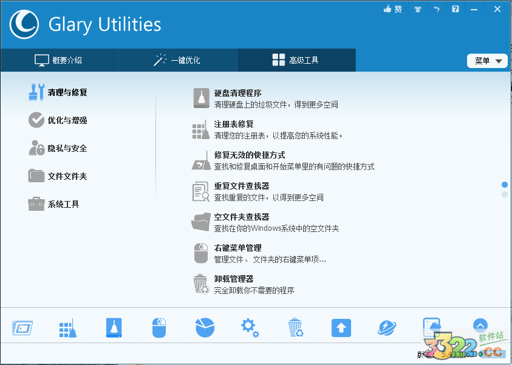The width and height of the screenshot is (512, 365).
Task: Click recycle trash uninstall icon in bottom toolbar
Action: [x=296, y=327]
